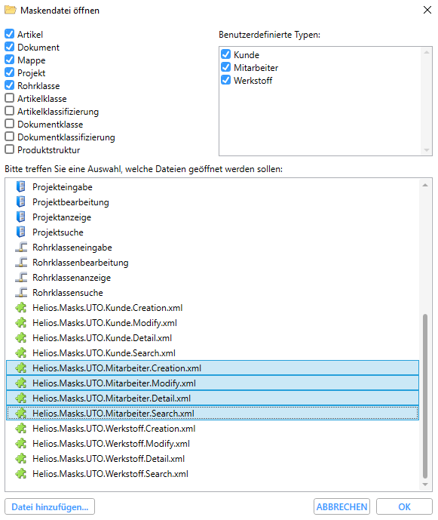Click the icon beside Projektbearbeitung
438x520 pixels.
click(x=21, y=202)
